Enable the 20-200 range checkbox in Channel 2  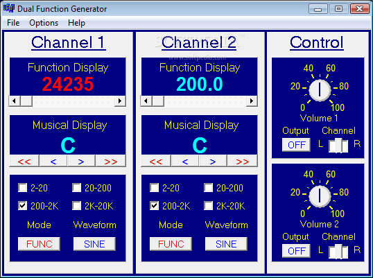(x=209, y=188)
